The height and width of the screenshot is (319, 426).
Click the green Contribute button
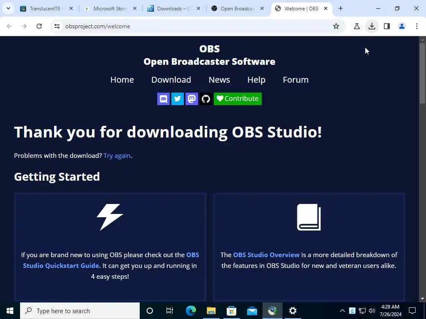click(x=238, y=99)
